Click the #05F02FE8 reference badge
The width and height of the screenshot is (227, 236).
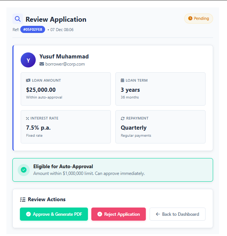tap(33, 30)
